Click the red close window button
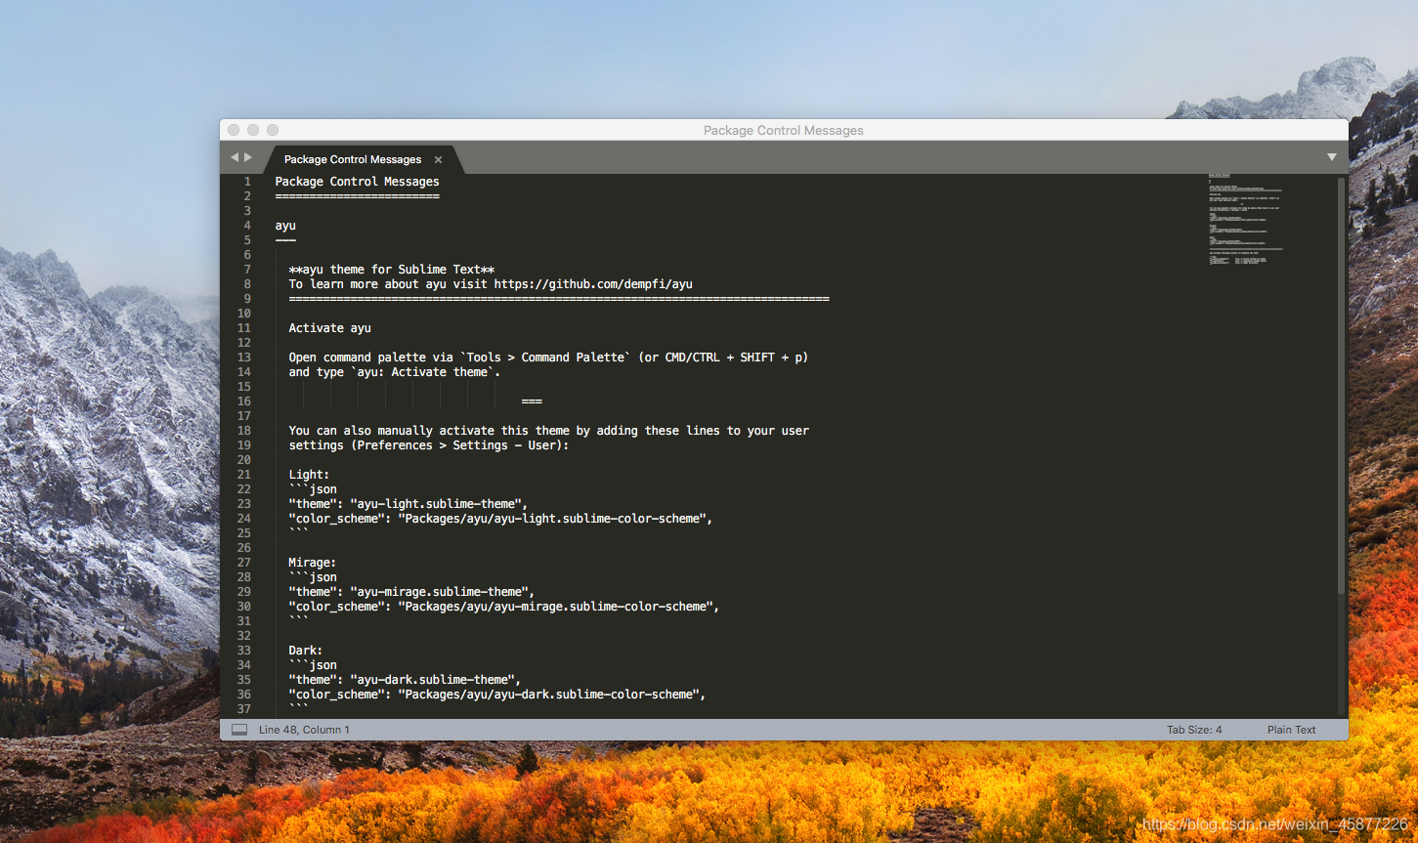 tap(234, 130)
